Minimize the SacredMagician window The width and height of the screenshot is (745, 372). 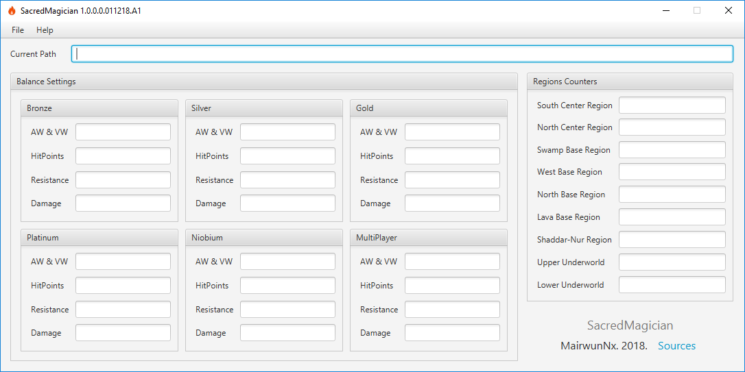pyautogui.click(x=665, y=10)
